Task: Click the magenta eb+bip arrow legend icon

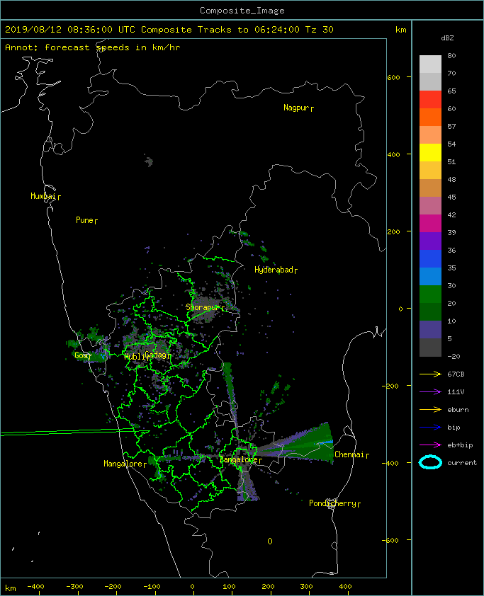Action: point(430,445)
